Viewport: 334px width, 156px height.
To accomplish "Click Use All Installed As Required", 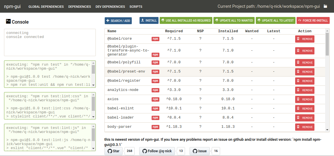I will pos(186,20).
